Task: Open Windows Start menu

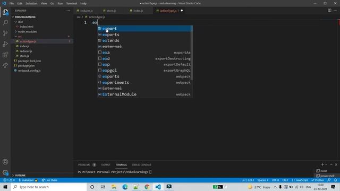Action: [5, 187]
